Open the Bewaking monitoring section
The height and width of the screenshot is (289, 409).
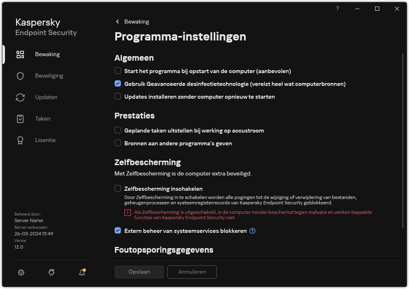(48, 54)
